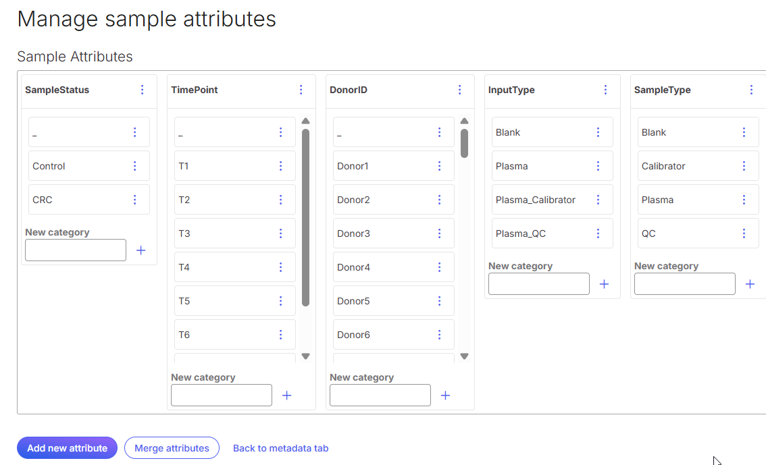
Task: Open SampleType attribute options menu
Action: pos(751,90)
